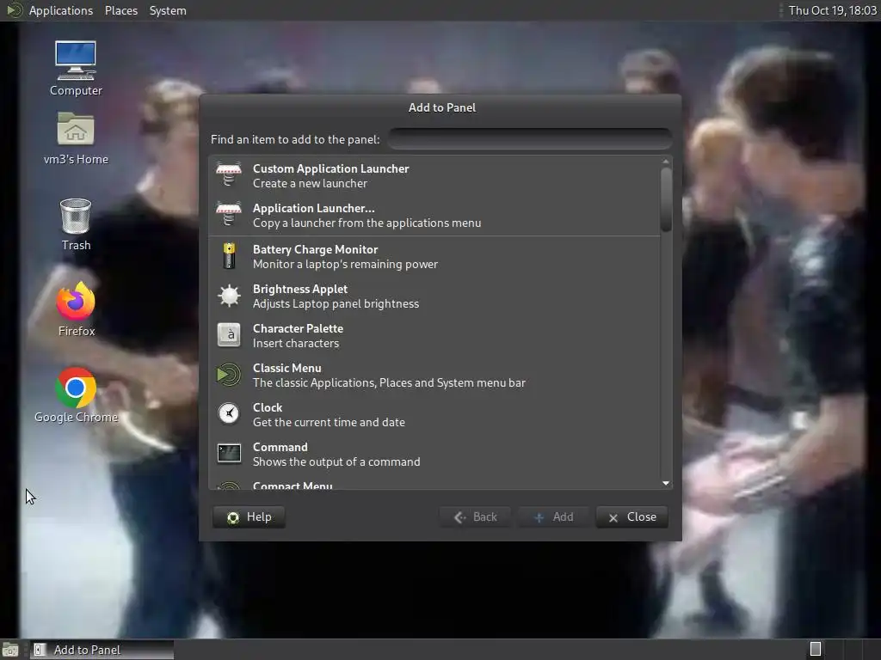
Task: Click the MATE logo in top panel
Action: click(x=15, y=10)
